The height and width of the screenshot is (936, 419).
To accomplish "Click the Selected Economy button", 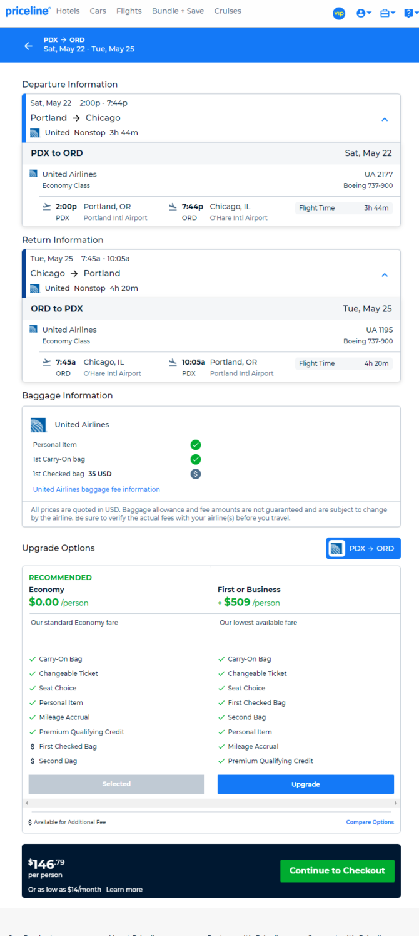I will pyautogui.click(x=116, y=784).
